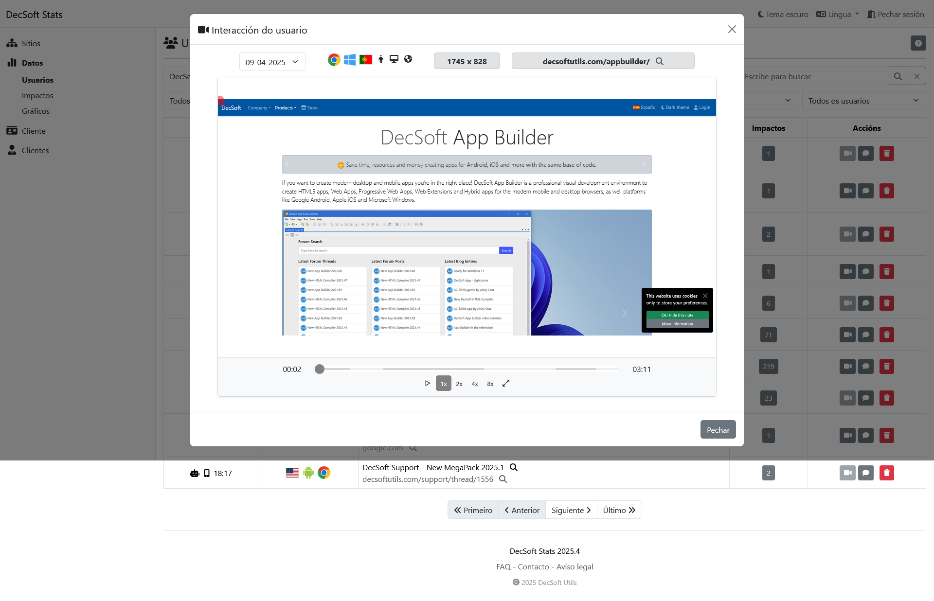This screenshot has width=934, height=601.
Task: Click the Portugal flag icon
Action: click(x=365, y=59)
